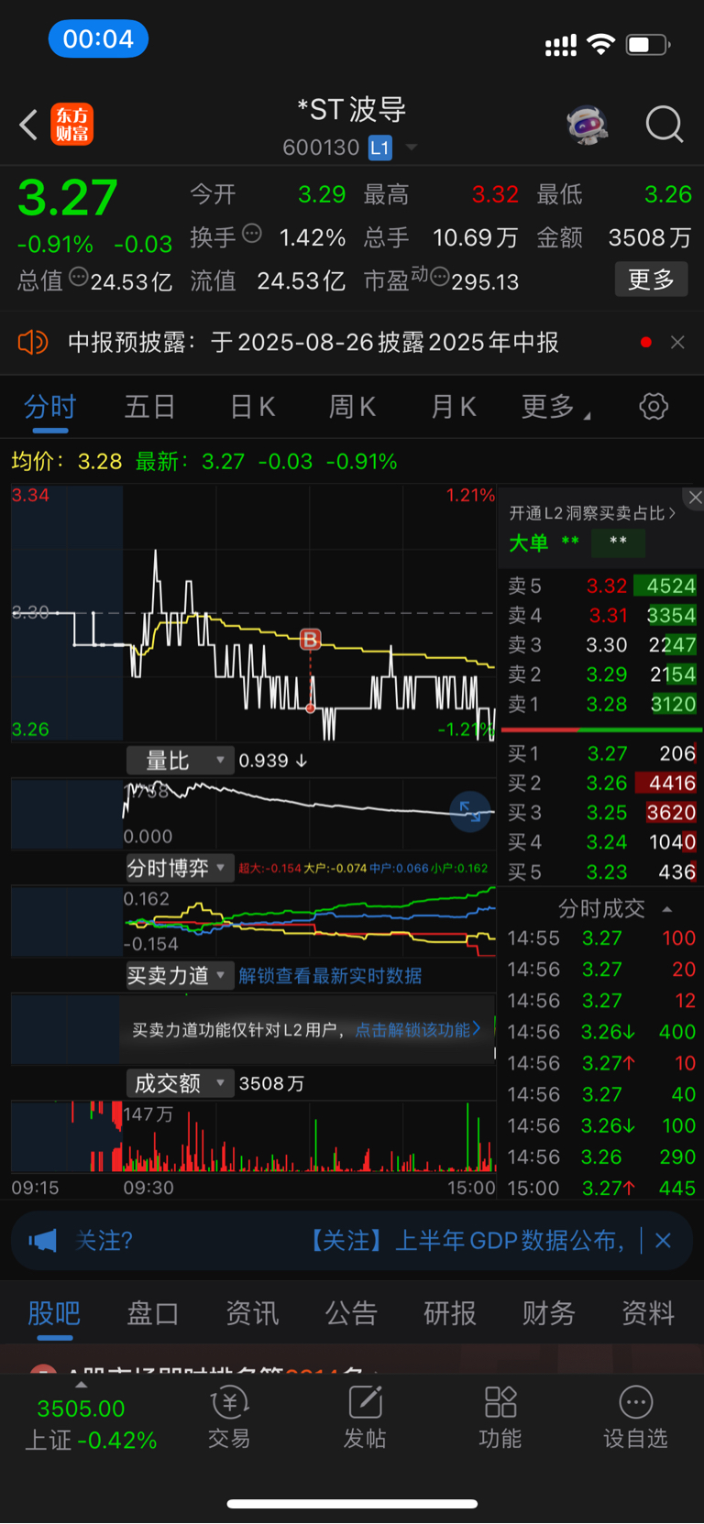
Task: Open the 量比 indicator dropdown
Action: (180, 761)
